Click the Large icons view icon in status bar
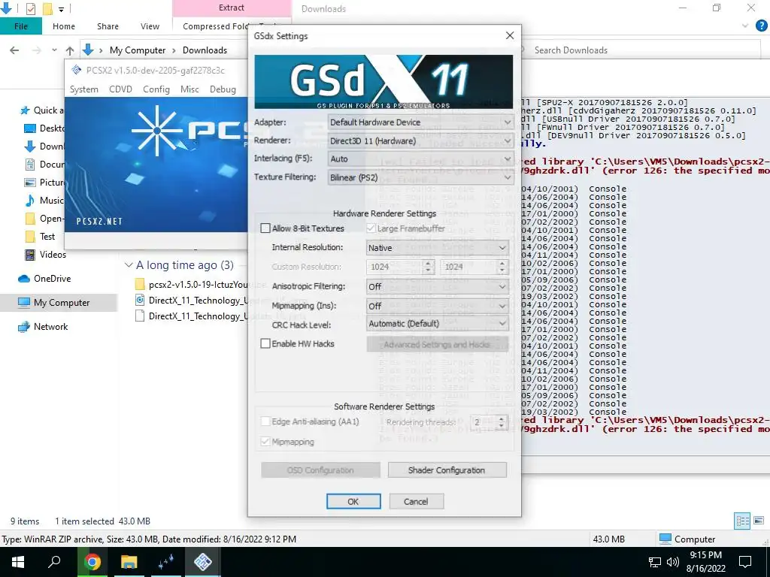Screen dimensions: 770x577 click(x=759, y=521)
